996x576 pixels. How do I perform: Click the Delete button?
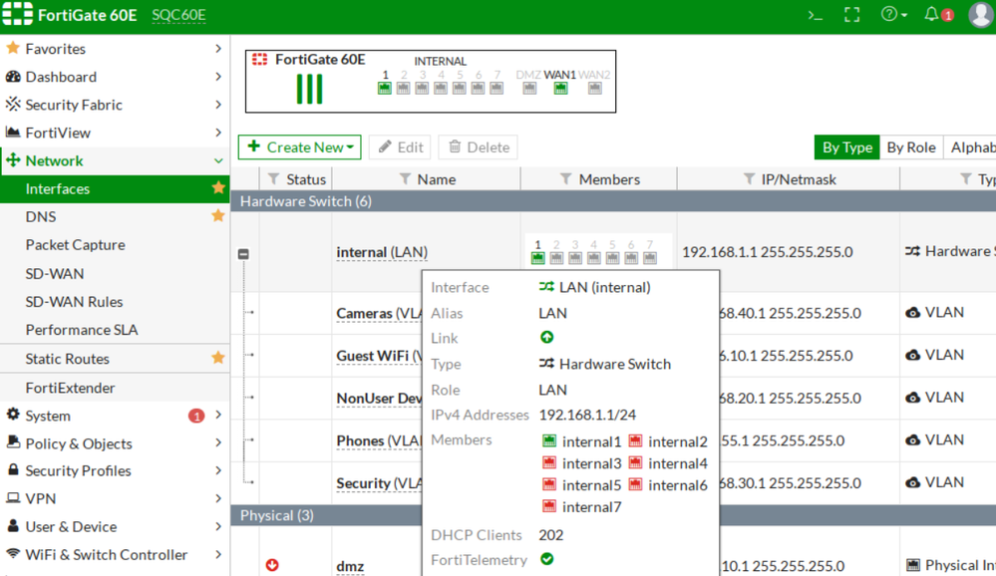pyautogui.click(x=479, y=147)
